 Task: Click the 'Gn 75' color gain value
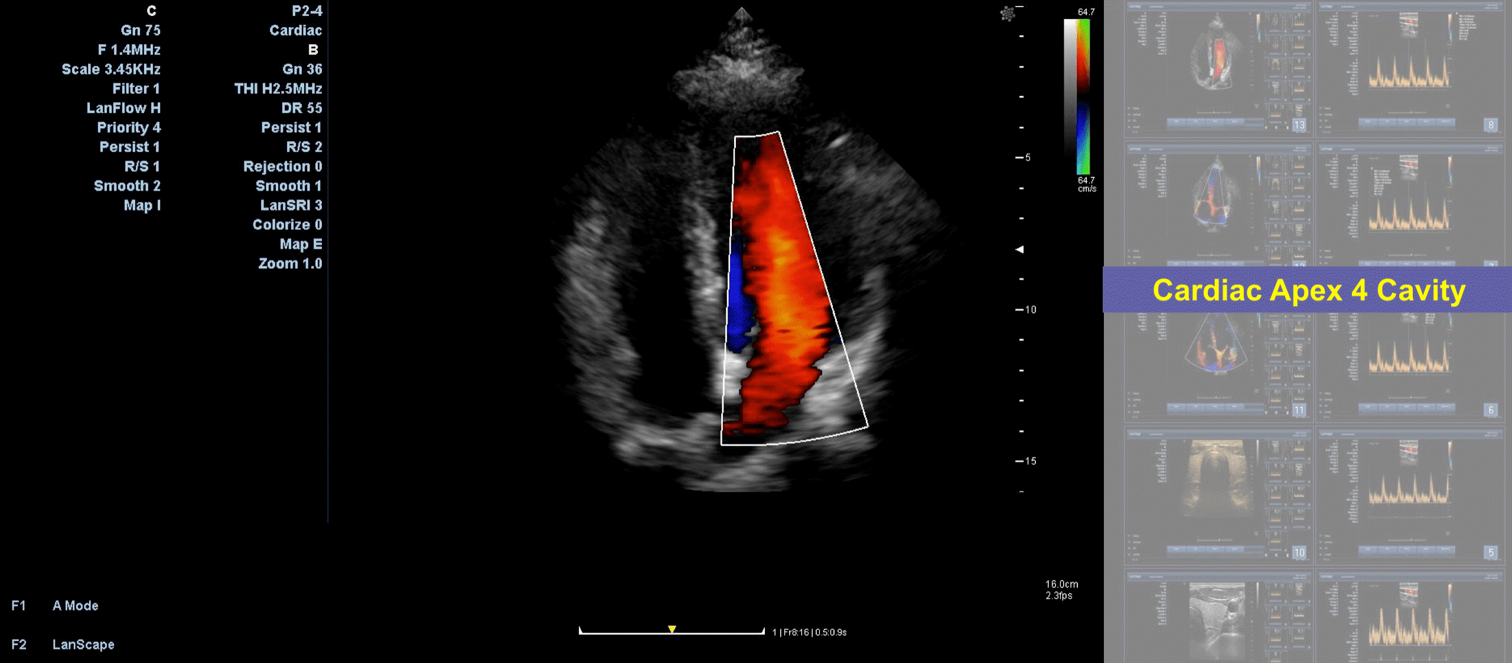tap(141, 30)
